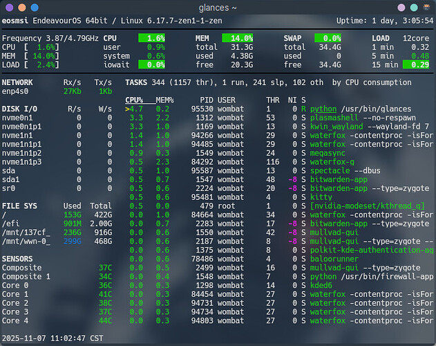436x346 pixels.
Task: Select the /efi file system entry
Action: click(12, 224)
